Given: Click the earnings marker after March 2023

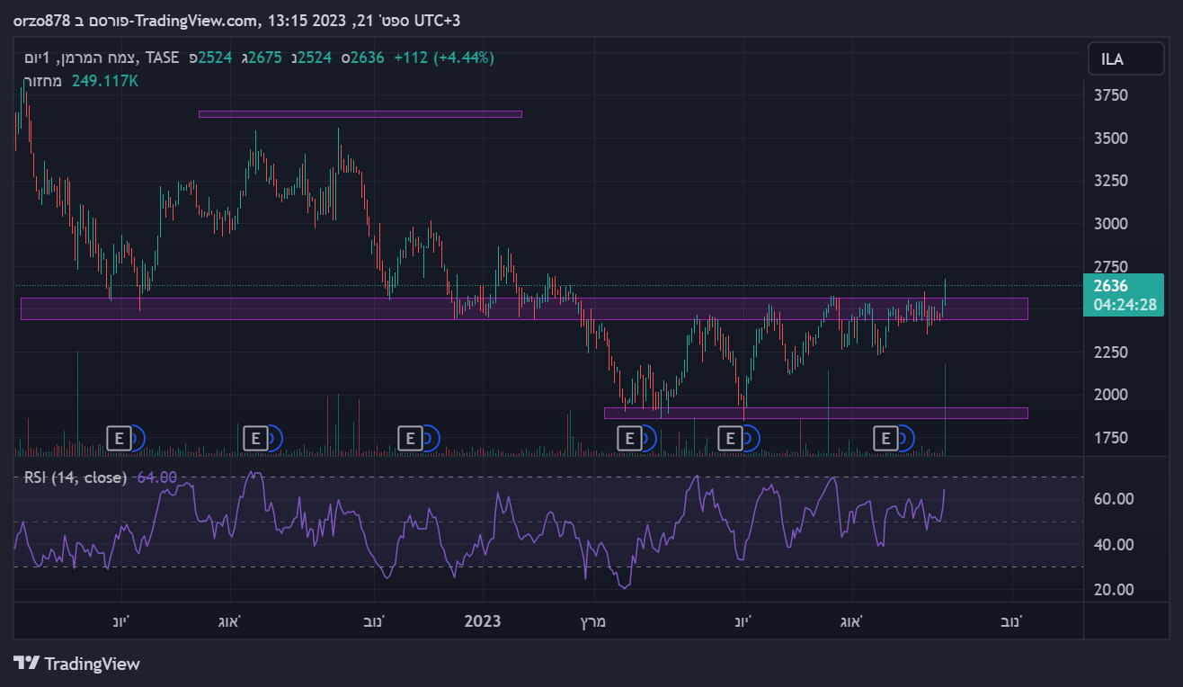Looking at the screenshot, I should pyautogui.click(x=629, y=439).
